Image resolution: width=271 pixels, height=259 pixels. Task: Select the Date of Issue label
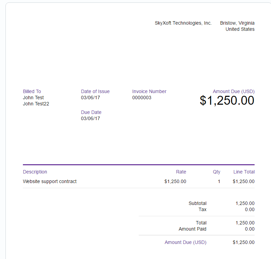[x=95, y=91]
